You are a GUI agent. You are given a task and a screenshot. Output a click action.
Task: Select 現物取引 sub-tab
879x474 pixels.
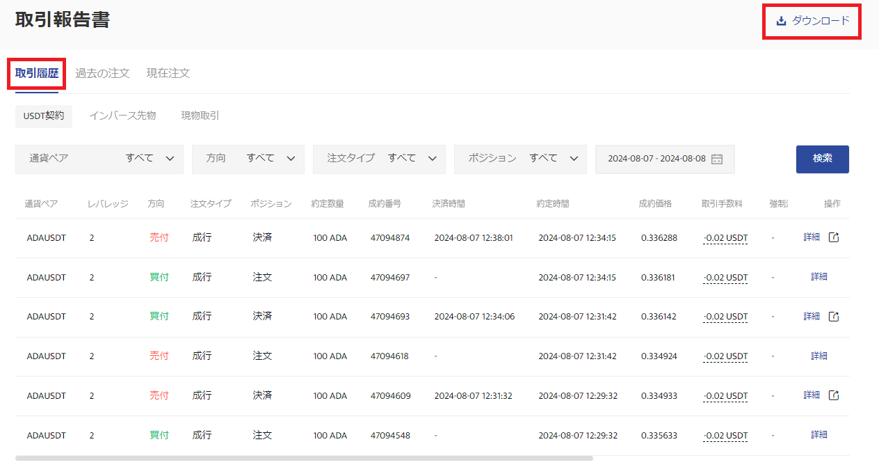pos(200,116)
